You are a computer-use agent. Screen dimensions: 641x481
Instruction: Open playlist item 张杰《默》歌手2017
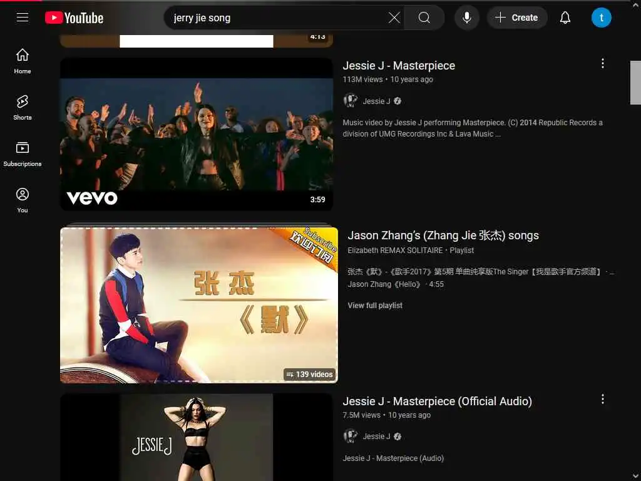pyautogui.click(x=481, y=272)
